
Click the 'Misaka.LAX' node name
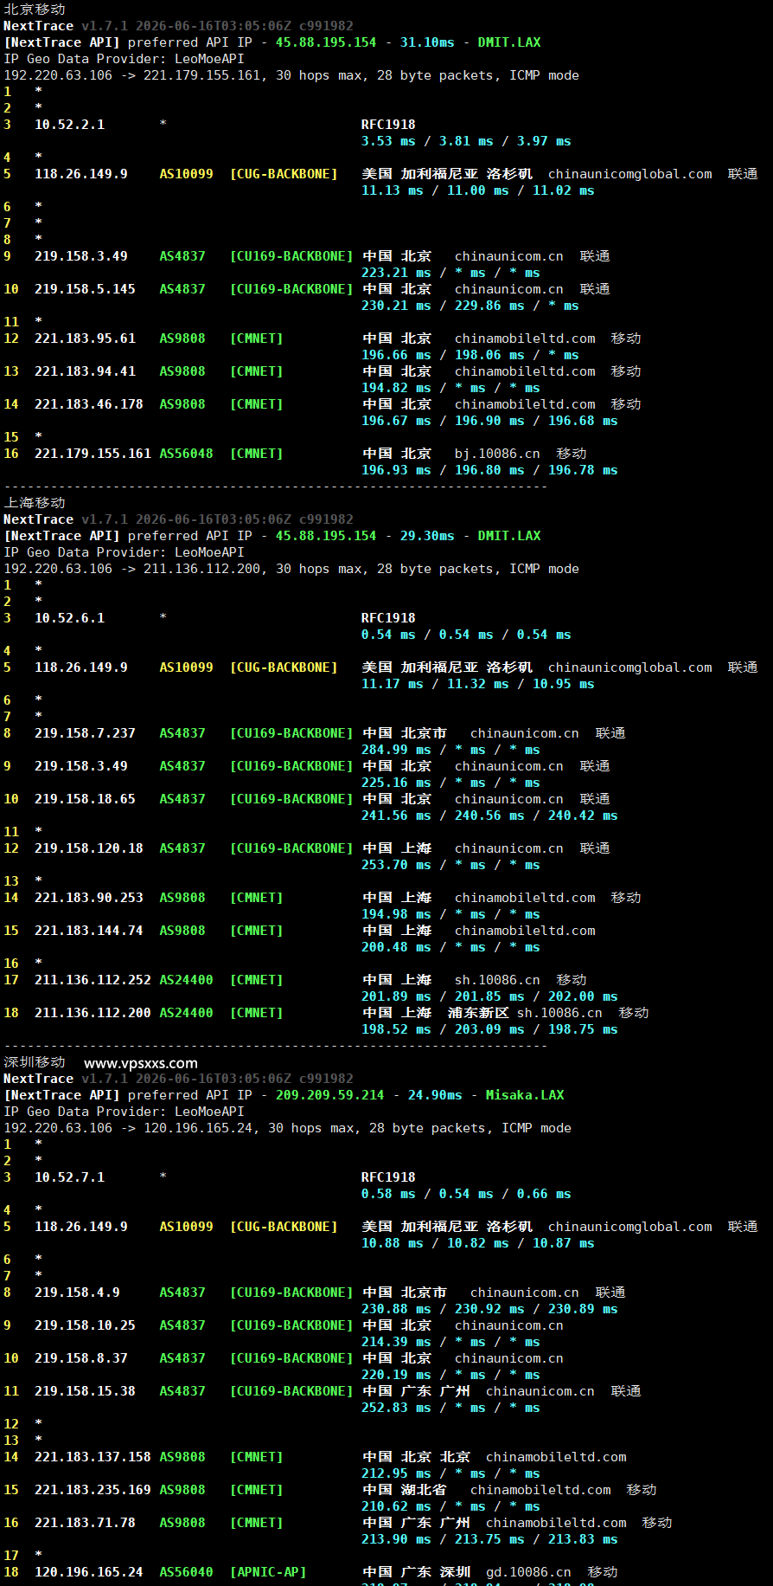click(x=525, y=1094)
